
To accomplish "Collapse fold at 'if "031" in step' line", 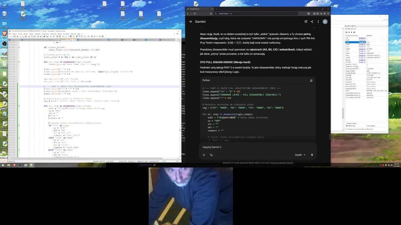I will tap(18, 125).
